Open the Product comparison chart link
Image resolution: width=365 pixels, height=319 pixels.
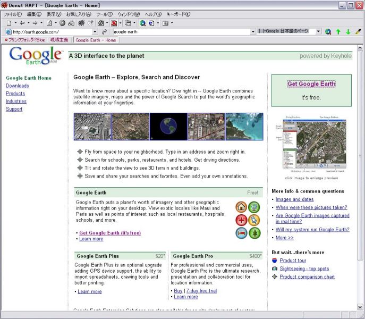click(307, 277)
